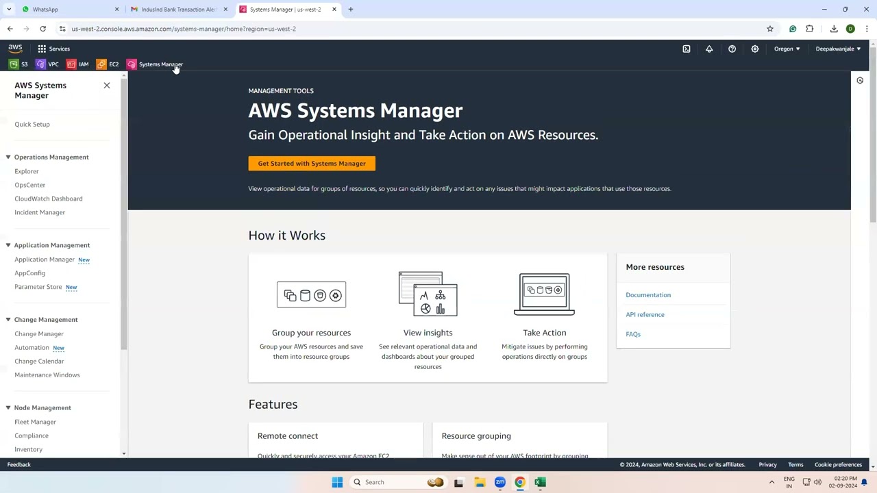Viewport: 877px width, 493px height.
Task: Open the Chrome profile avatar
Action: point(850,29)
